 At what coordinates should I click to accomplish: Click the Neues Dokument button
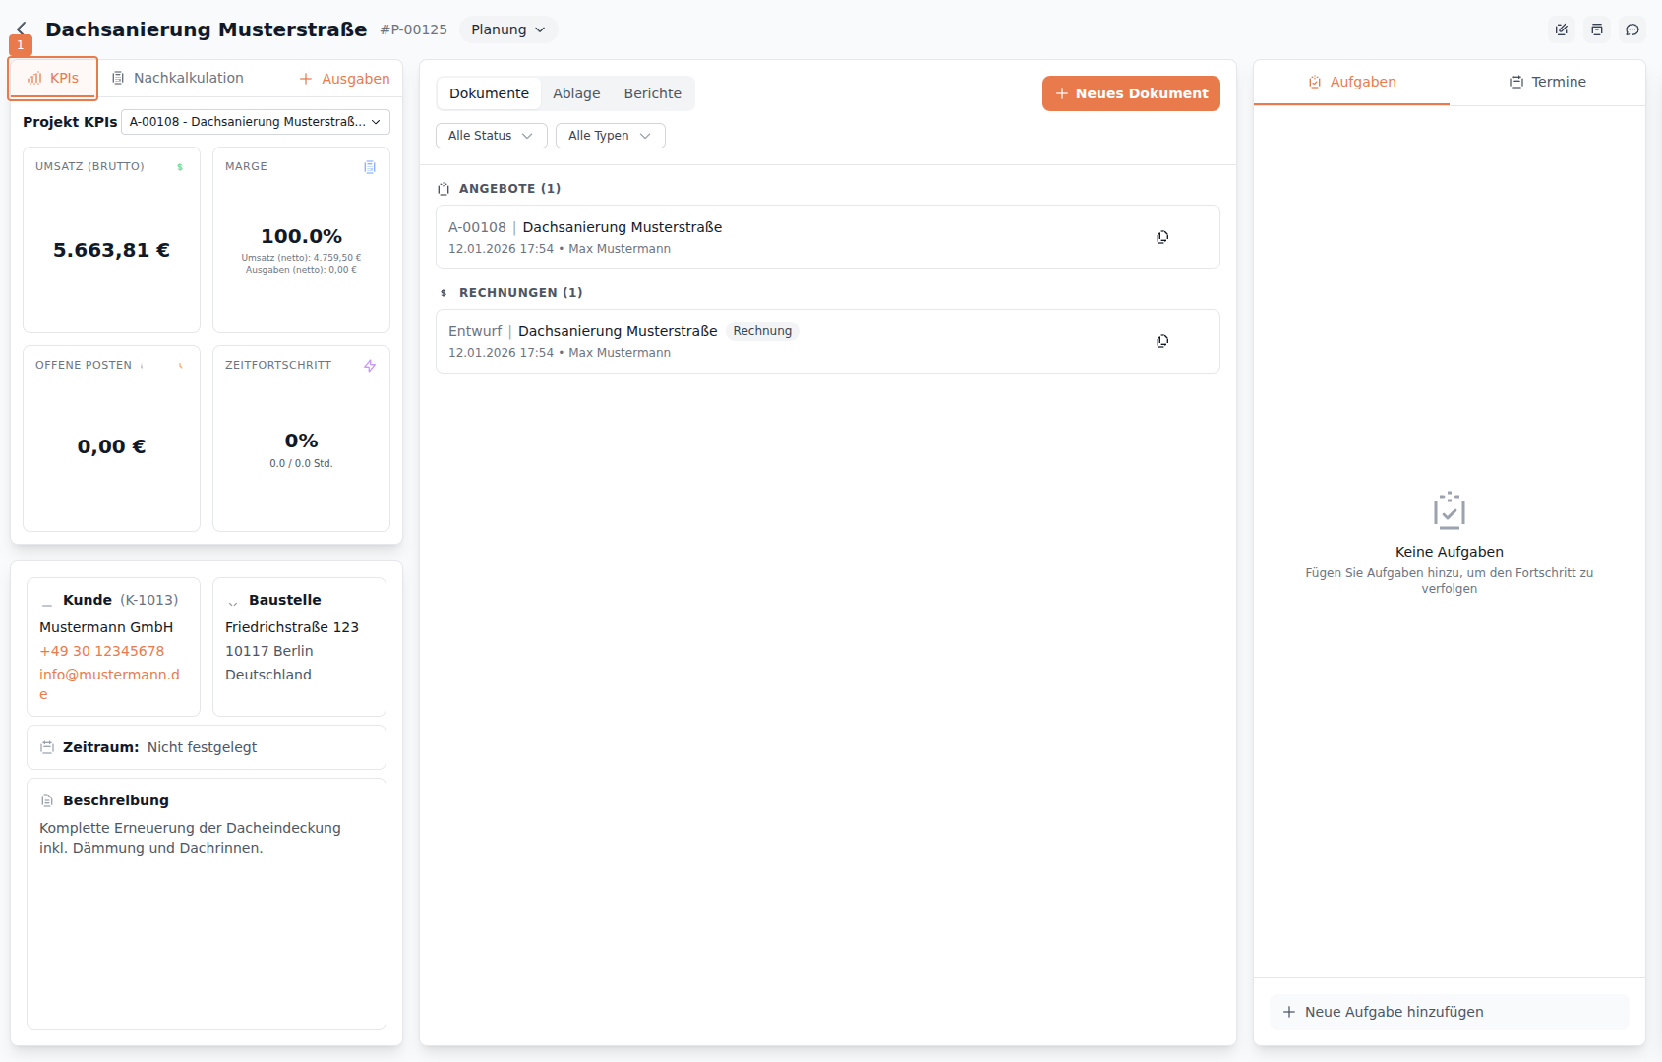point(1131,92)
